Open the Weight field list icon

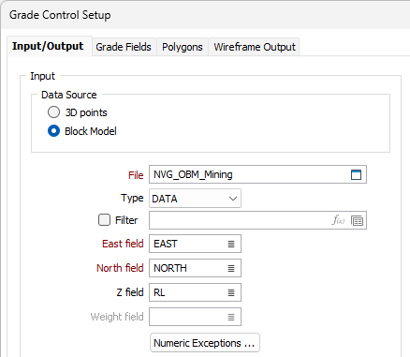[x=231, y=317]
